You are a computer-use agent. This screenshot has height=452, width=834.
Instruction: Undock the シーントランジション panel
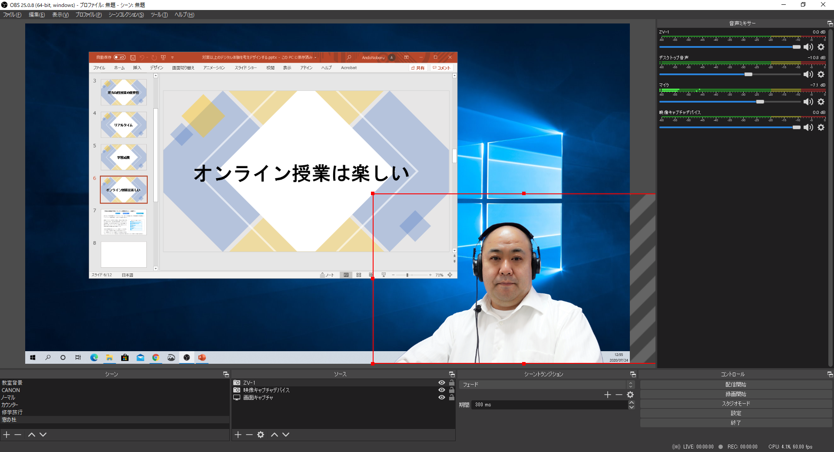click(x=633, y=374)
